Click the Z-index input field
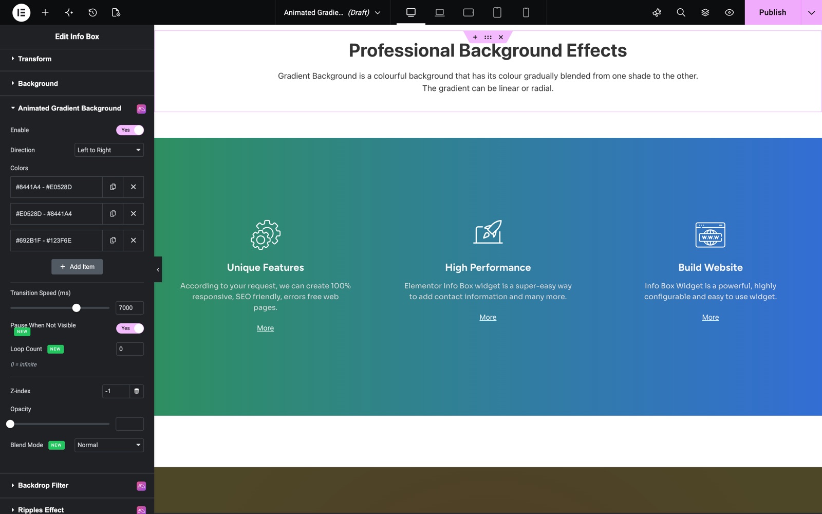Screen dimensions: 822x514 tap(116, 391)
